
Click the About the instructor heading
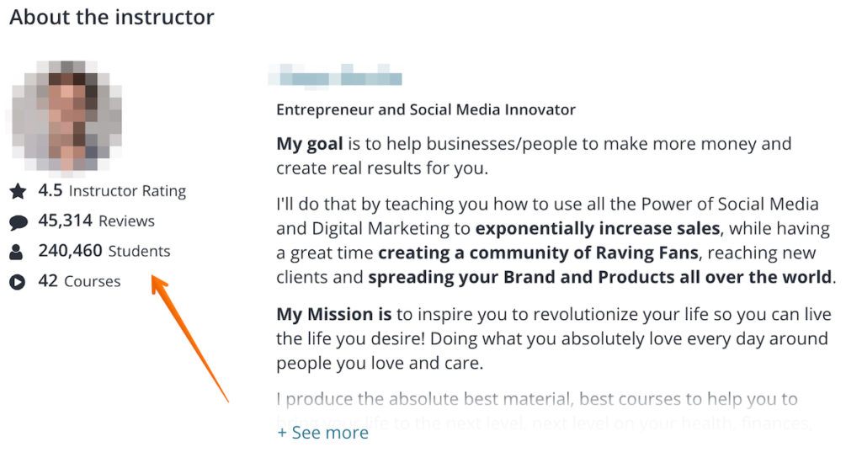112,17
